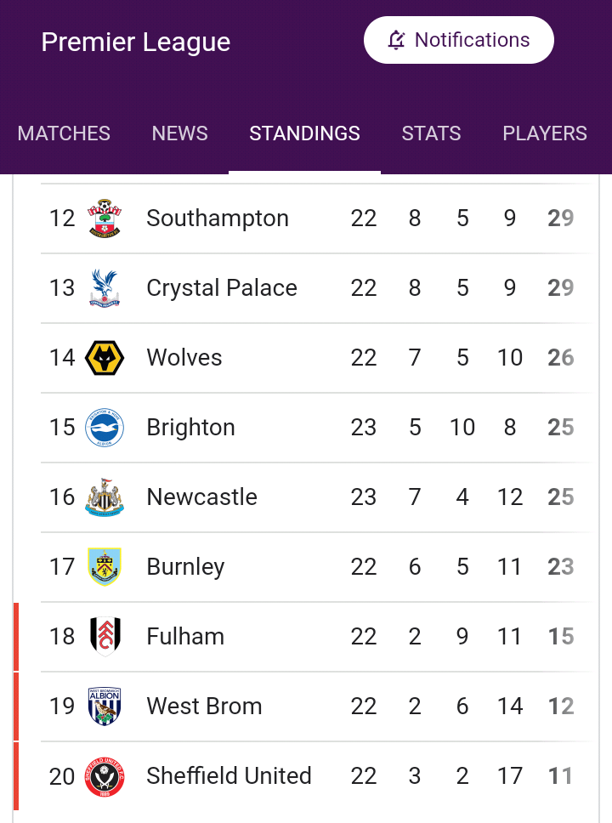Click the STANDINGS tab
Image resolution: width=612 pixels, height=823 pixels.
click(x=304, y=133)
